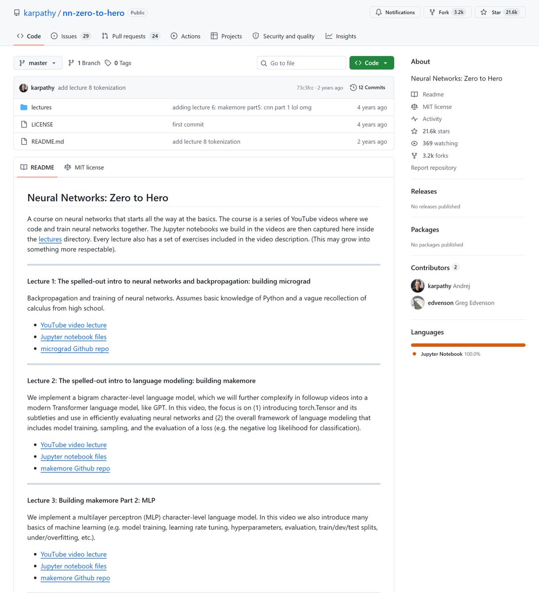Click the scale icon beside MIT license in About
This screenshot has height=593, width=539.
[415, 107]
